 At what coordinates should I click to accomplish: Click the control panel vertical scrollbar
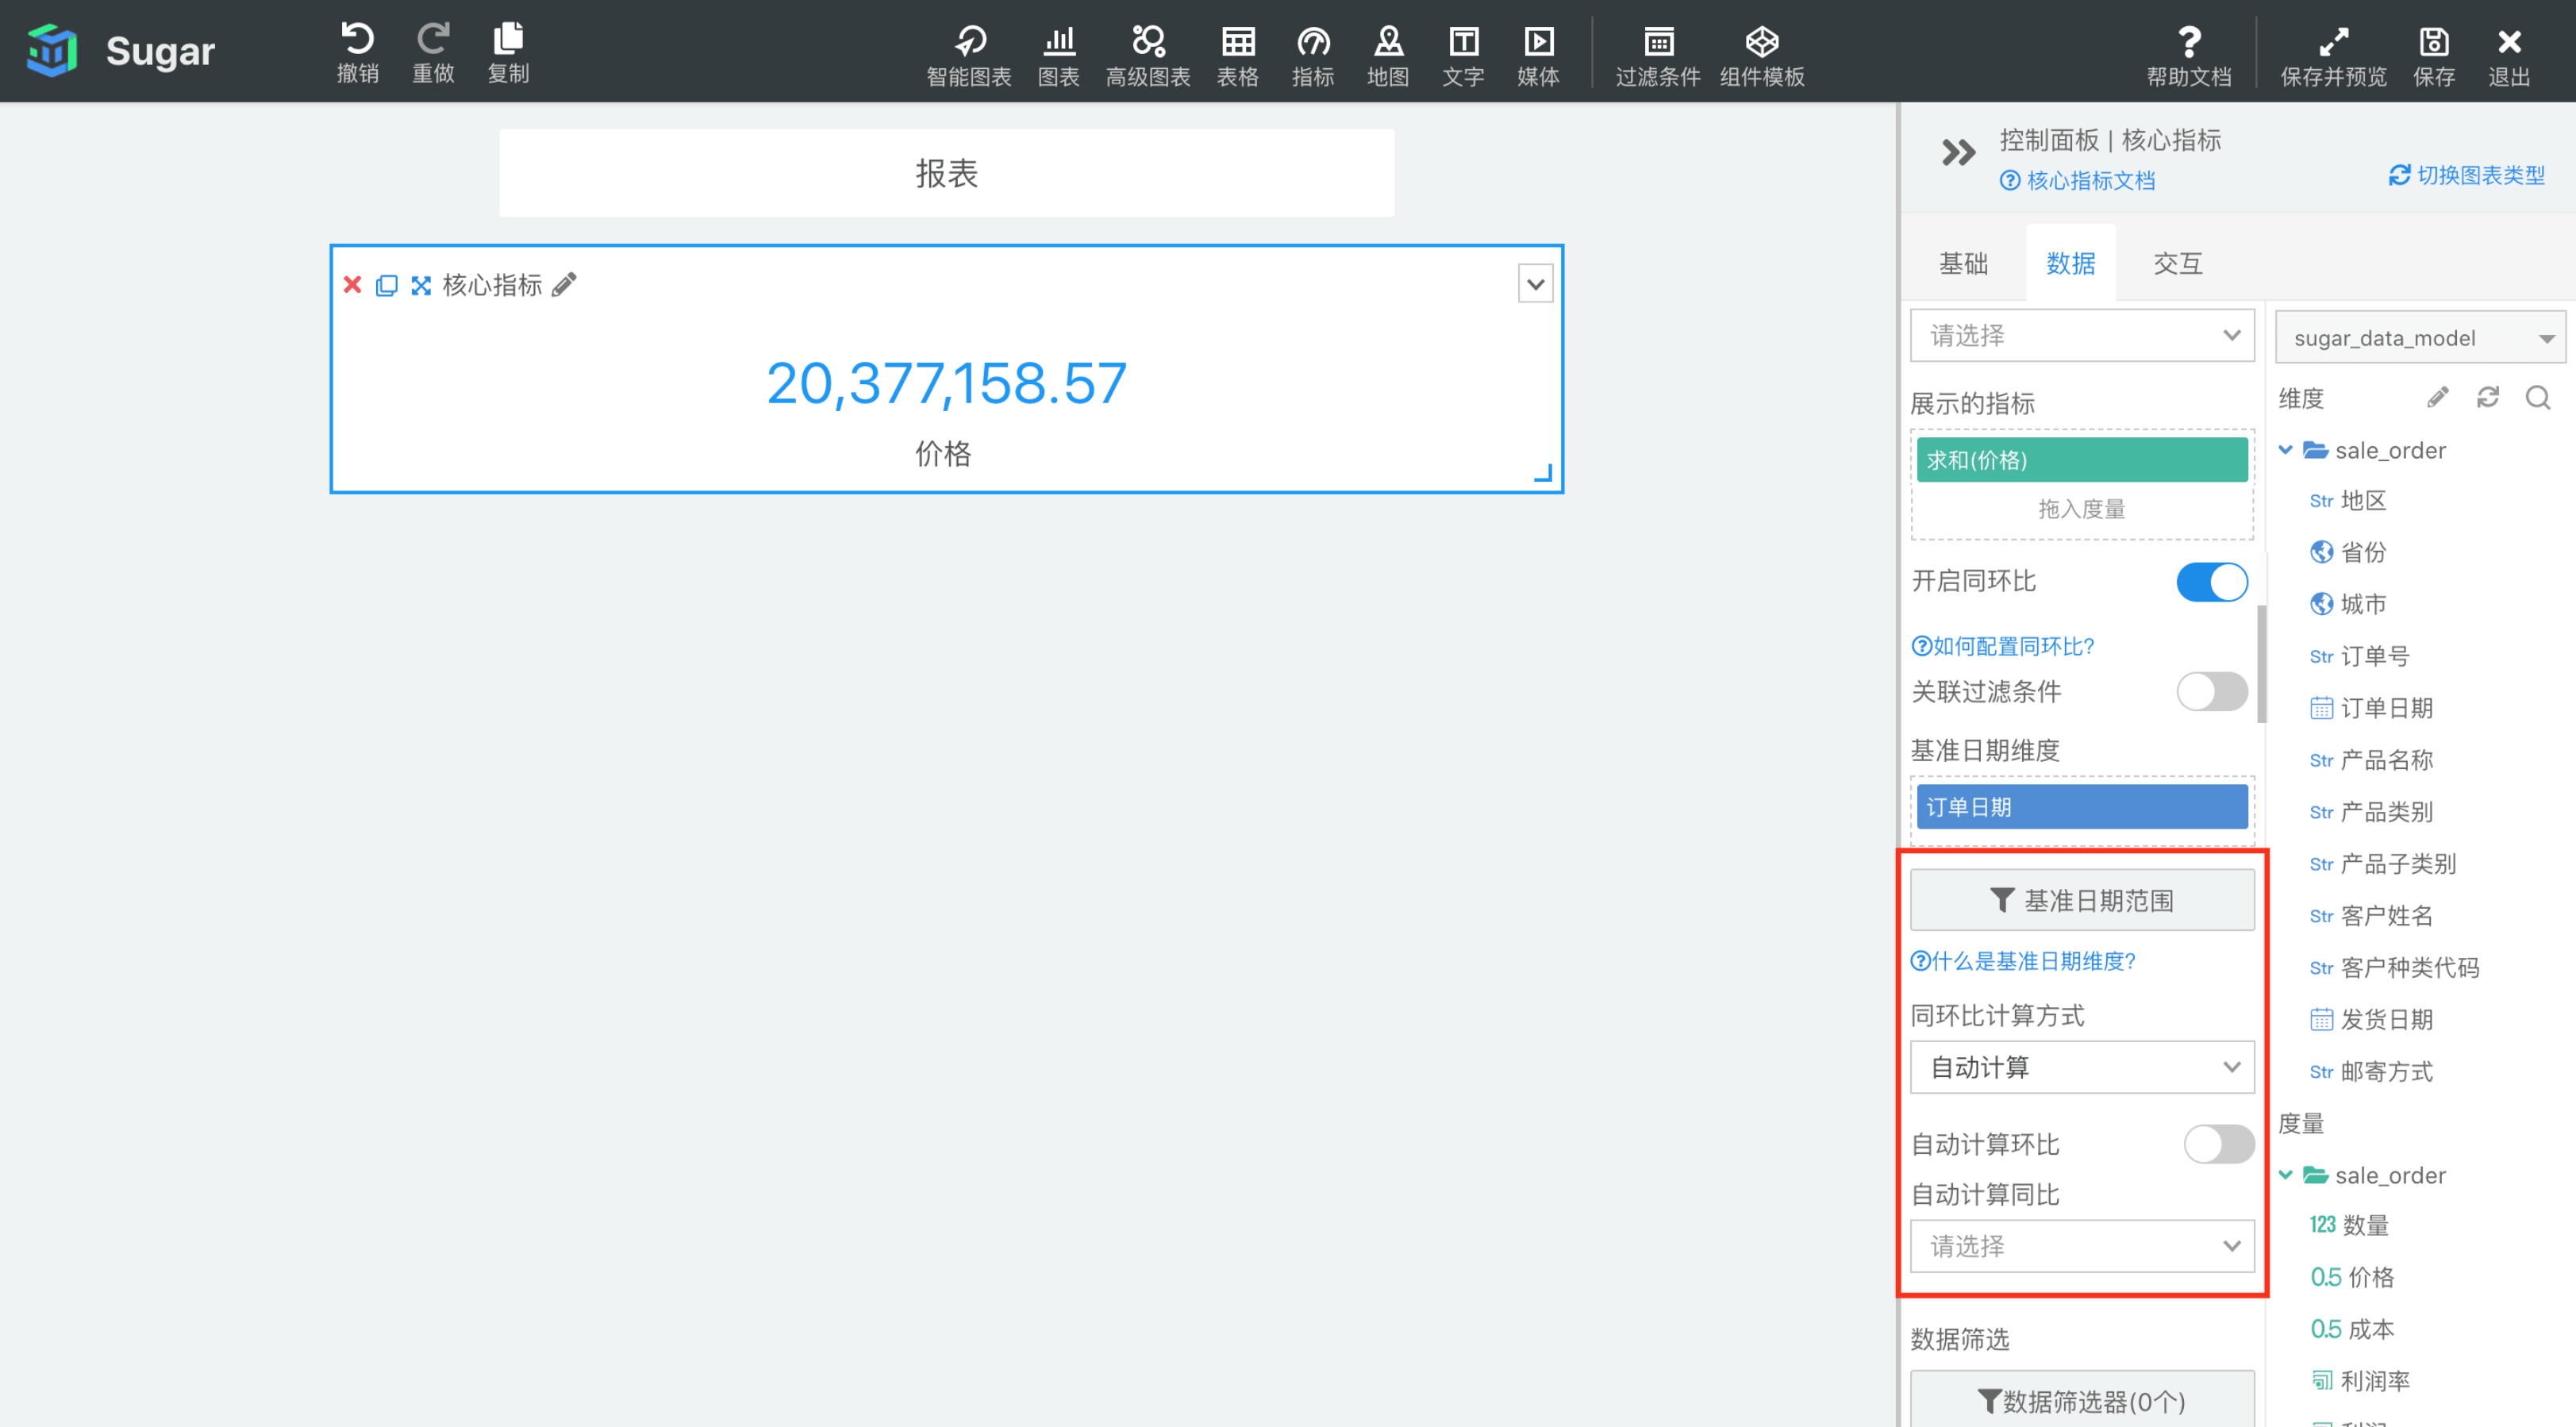click(x=2261, y=664)
